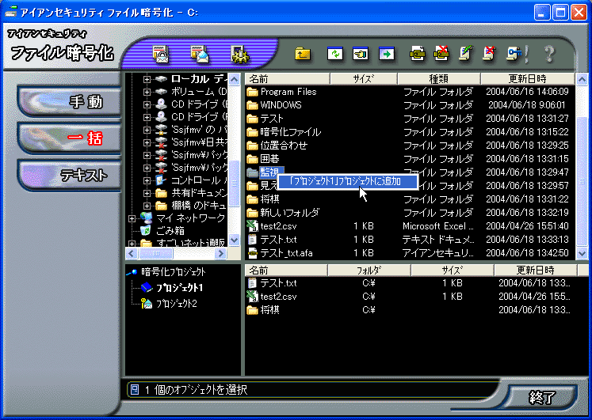Click the up-folder toolbar icon
This screenshot has width=592, height=420.
click(x=302, y=54)
